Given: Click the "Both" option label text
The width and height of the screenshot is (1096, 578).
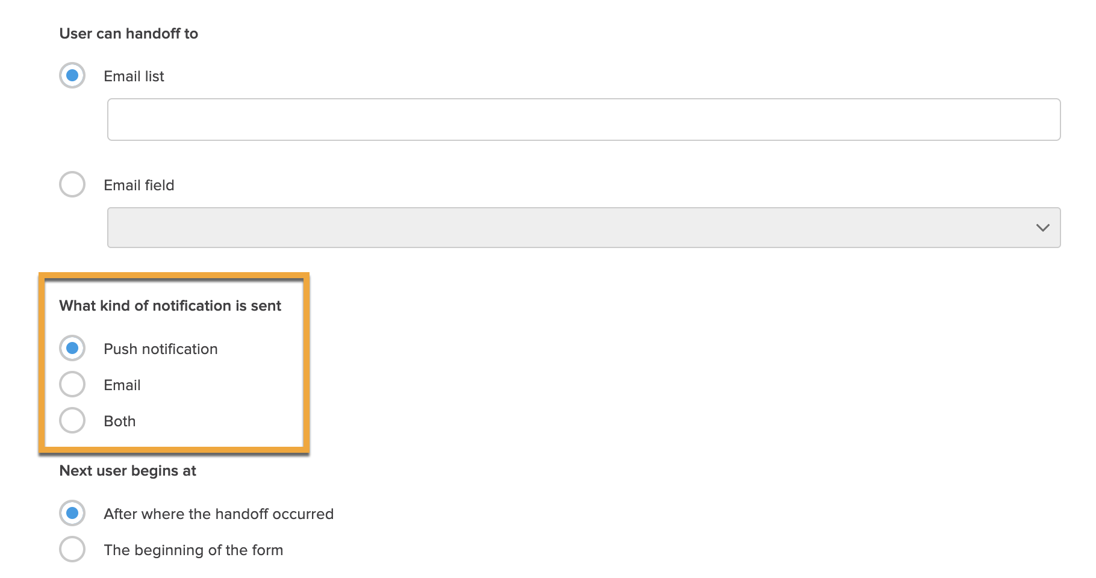Looking at the screenshot, I should [119, 421].
